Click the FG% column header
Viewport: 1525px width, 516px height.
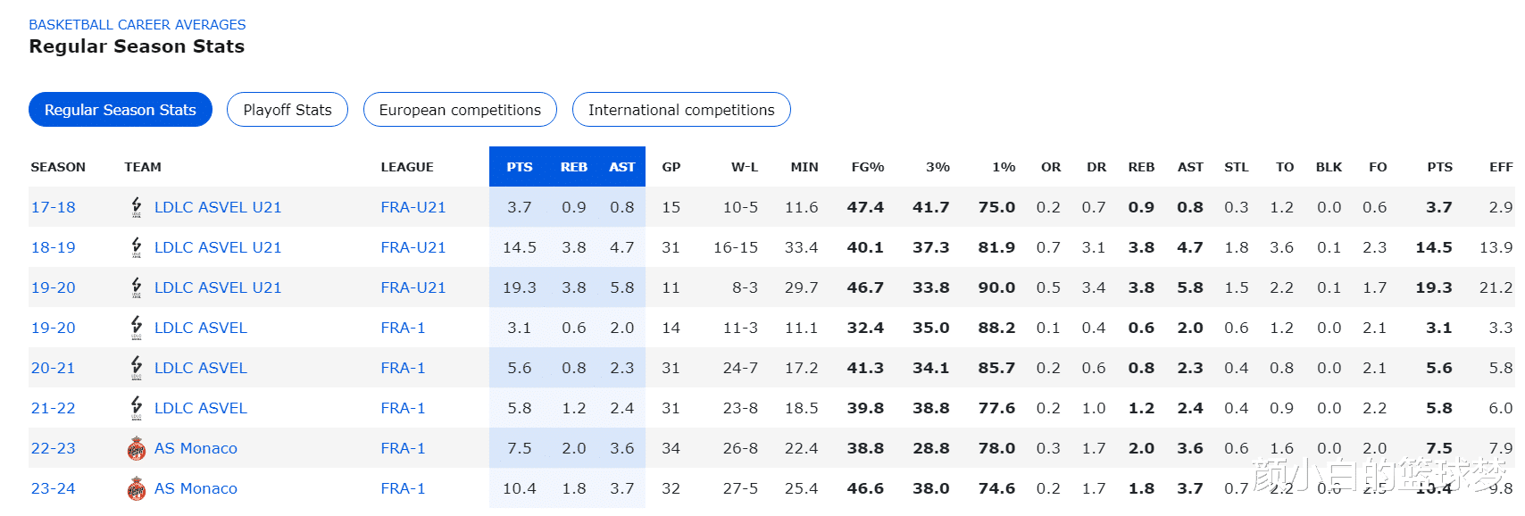pos(867,167)
